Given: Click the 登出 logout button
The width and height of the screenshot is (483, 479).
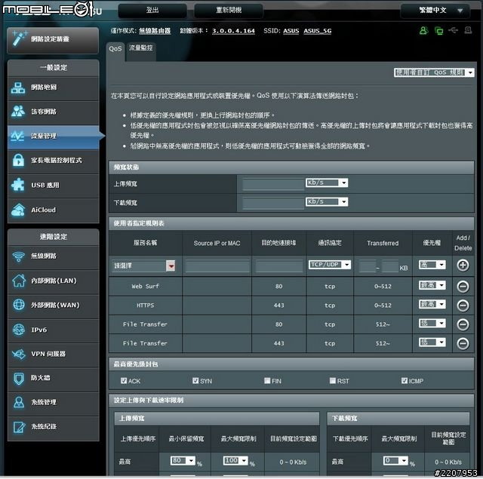Looking at the screenshot, I should point(152,11).
